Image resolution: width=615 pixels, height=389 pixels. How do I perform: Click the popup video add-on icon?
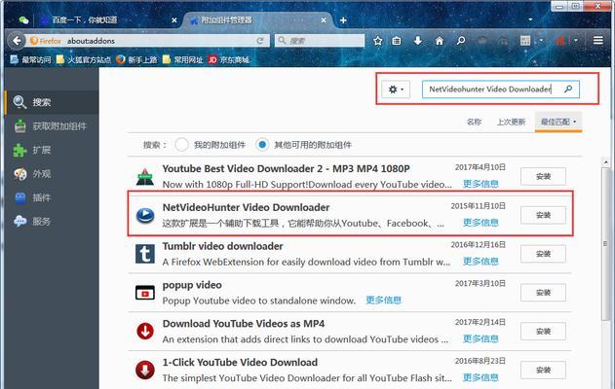click(x=145, y=293)
